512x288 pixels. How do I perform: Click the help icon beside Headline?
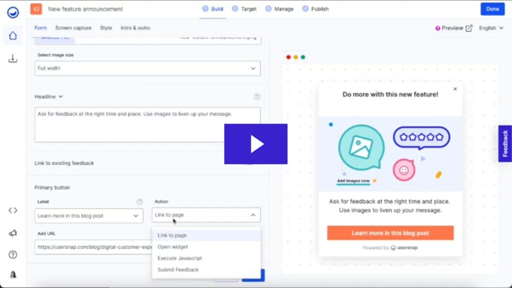pos(257,96)
